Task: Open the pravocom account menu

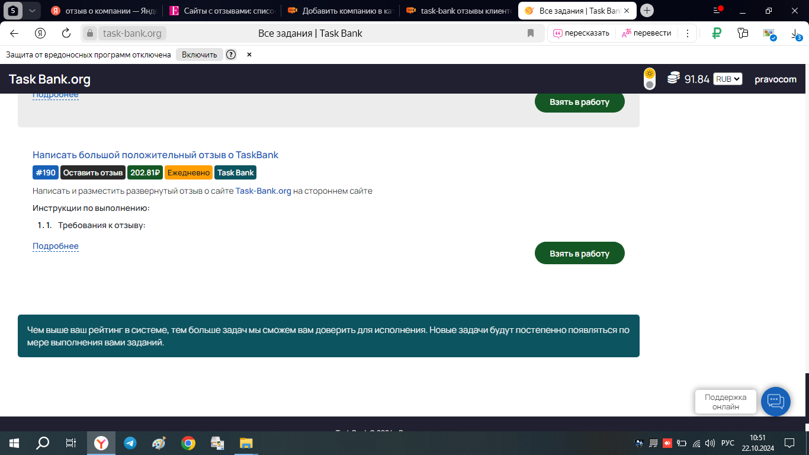Action: coord(775,79)
